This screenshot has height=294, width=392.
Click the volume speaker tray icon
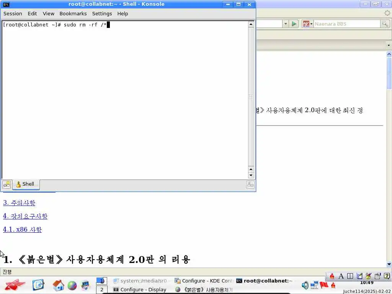(x=305, y=285)
